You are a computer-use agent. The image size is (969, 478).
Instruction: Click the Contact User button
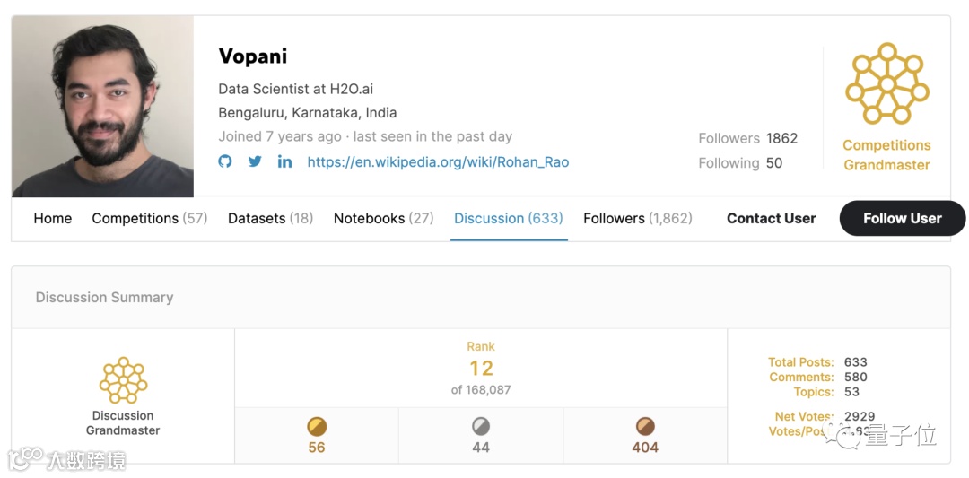click(x=771, y=218)
